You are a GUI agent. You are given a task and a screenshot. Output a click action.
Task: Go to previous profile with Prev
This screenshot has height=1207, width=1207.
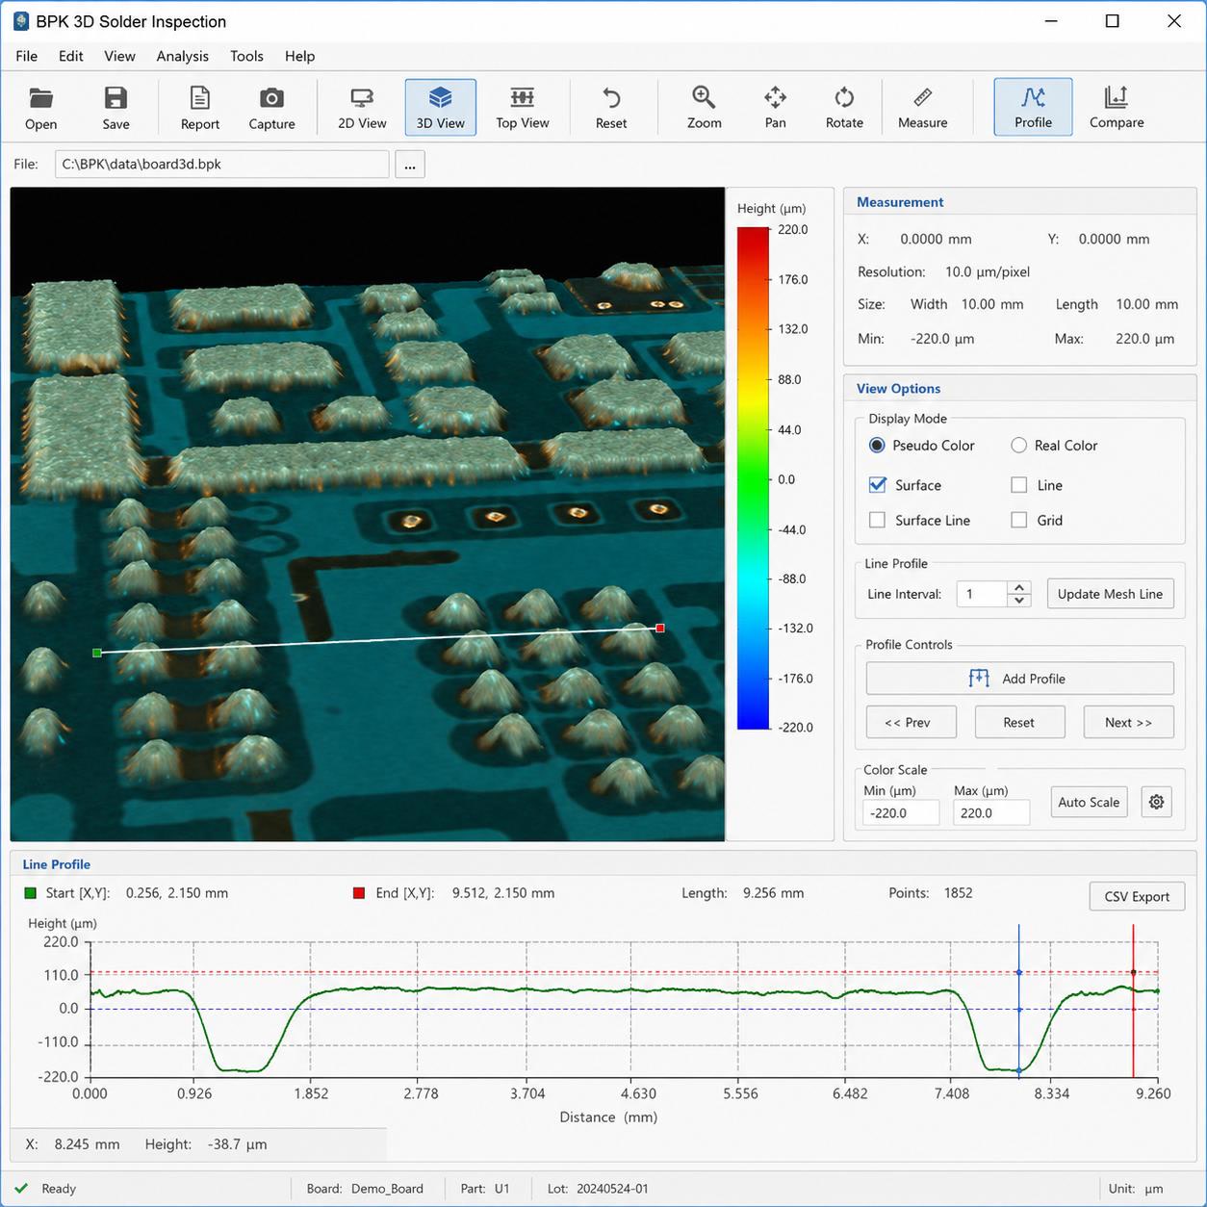[x=912, y=722]
